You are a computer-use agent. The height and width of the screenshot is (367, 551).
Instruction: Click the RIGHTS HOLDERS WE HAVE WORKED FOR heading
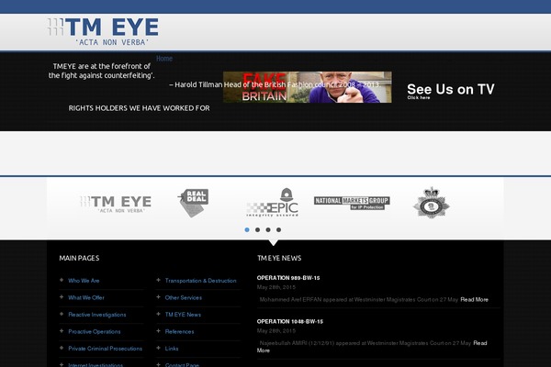(140, 108)
